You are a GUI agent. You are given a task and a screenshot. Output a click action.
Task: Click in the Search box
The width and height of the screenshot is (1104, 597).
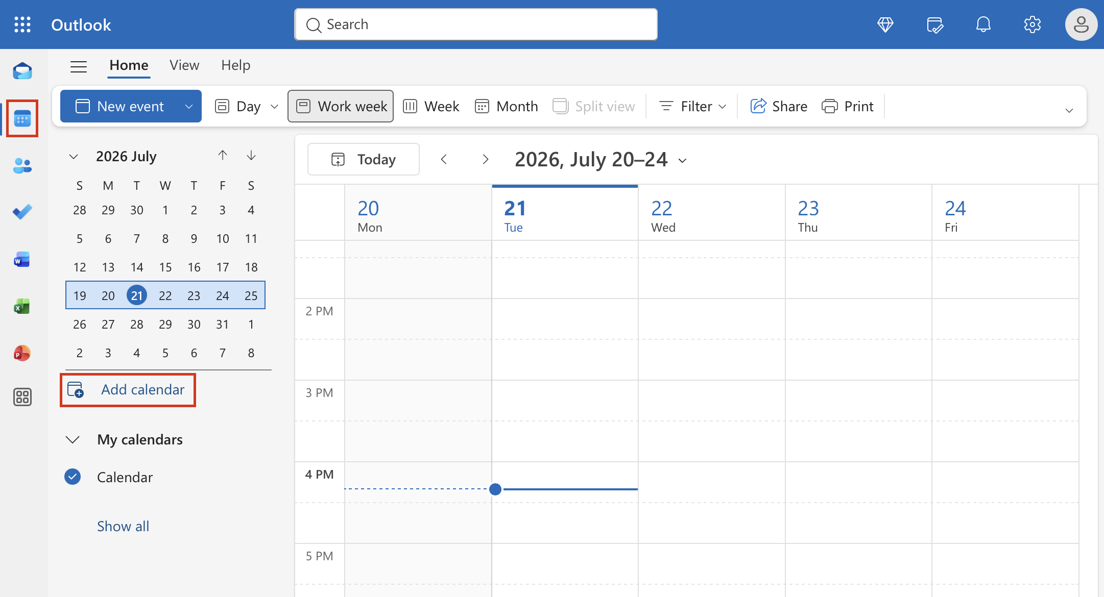tap(476, 24)
